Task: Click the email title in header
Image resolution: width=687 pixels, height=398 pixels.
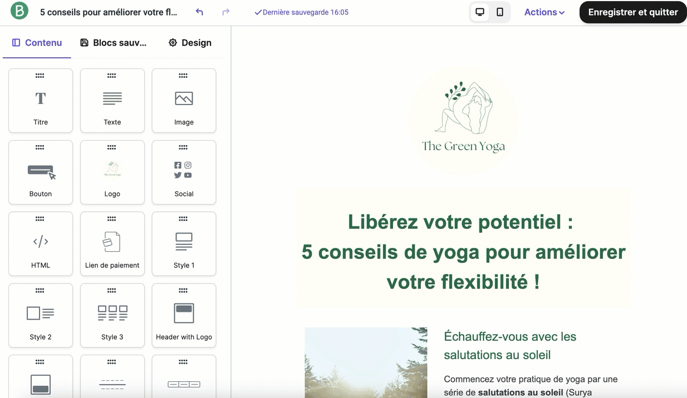Action: [x=109, y=12]
